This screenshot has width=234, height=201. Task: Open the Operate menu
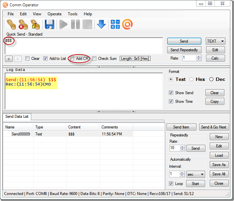[55, 14]
